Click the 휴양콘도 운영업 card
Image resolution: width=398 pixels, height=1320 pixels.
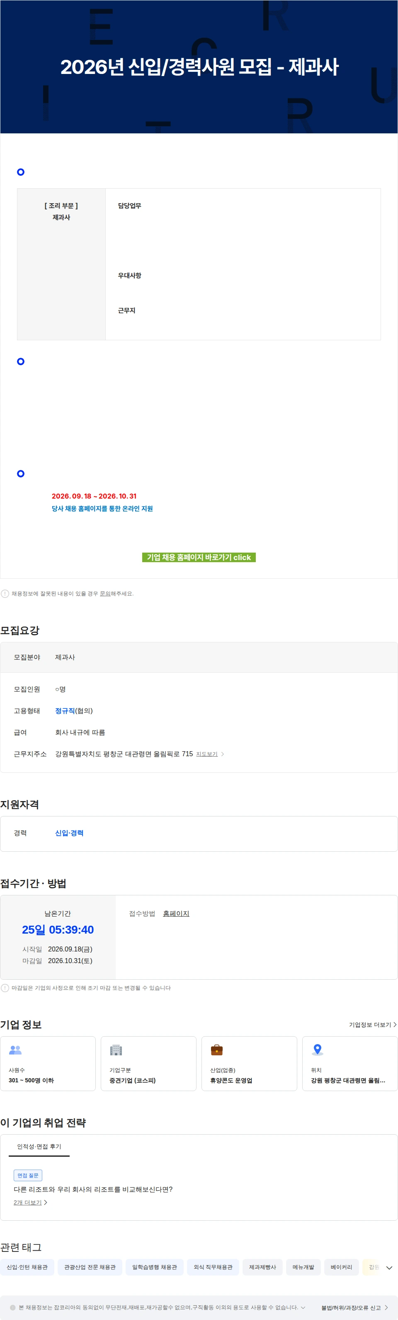coord(249,1063)
